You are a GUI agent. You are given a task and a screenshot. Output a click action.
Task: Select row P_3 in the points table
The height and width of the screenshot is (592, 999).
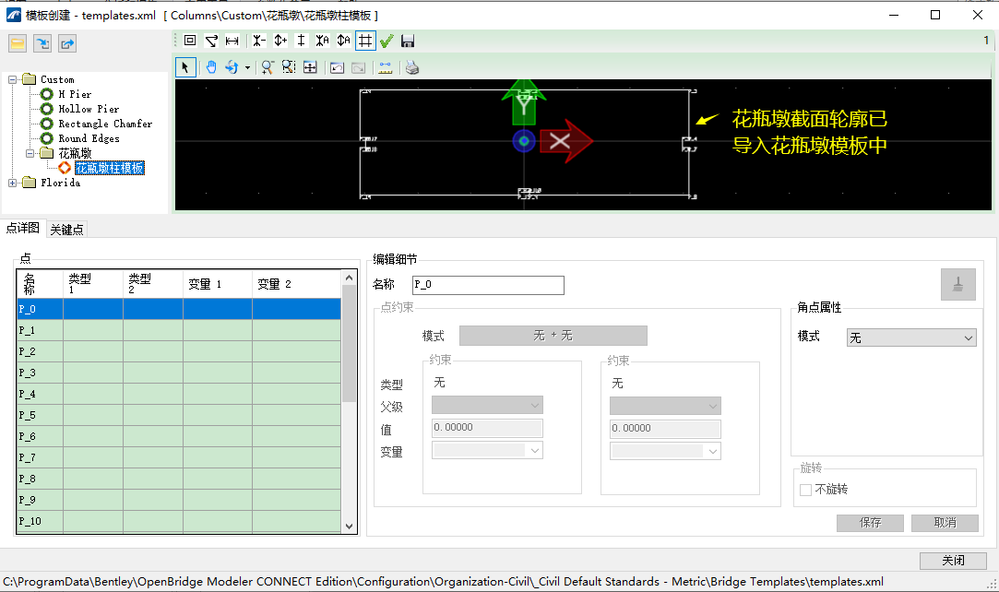(179, 373)
